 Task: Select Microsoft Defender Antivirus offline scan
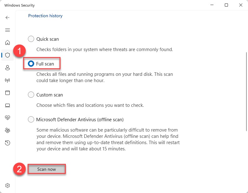(31, 119)
